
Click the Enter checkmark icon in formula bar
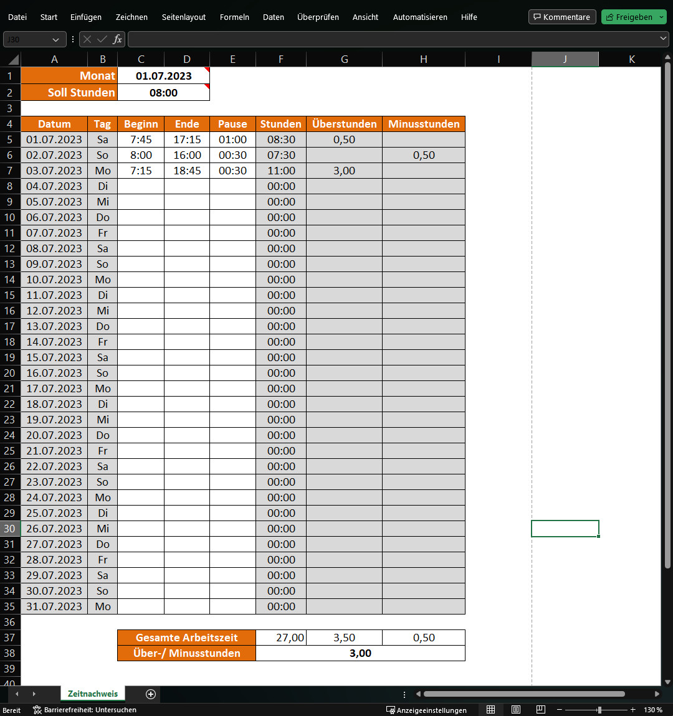[103, 39]
